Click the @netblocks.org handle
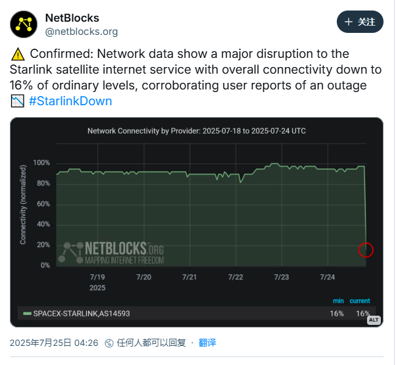This screenshot has height=365, width=396. (82, 32)
